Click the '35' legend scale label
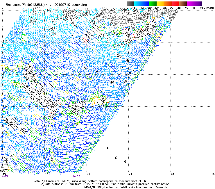Viewport: 215px width, 189px height. [x=179, y=8]
